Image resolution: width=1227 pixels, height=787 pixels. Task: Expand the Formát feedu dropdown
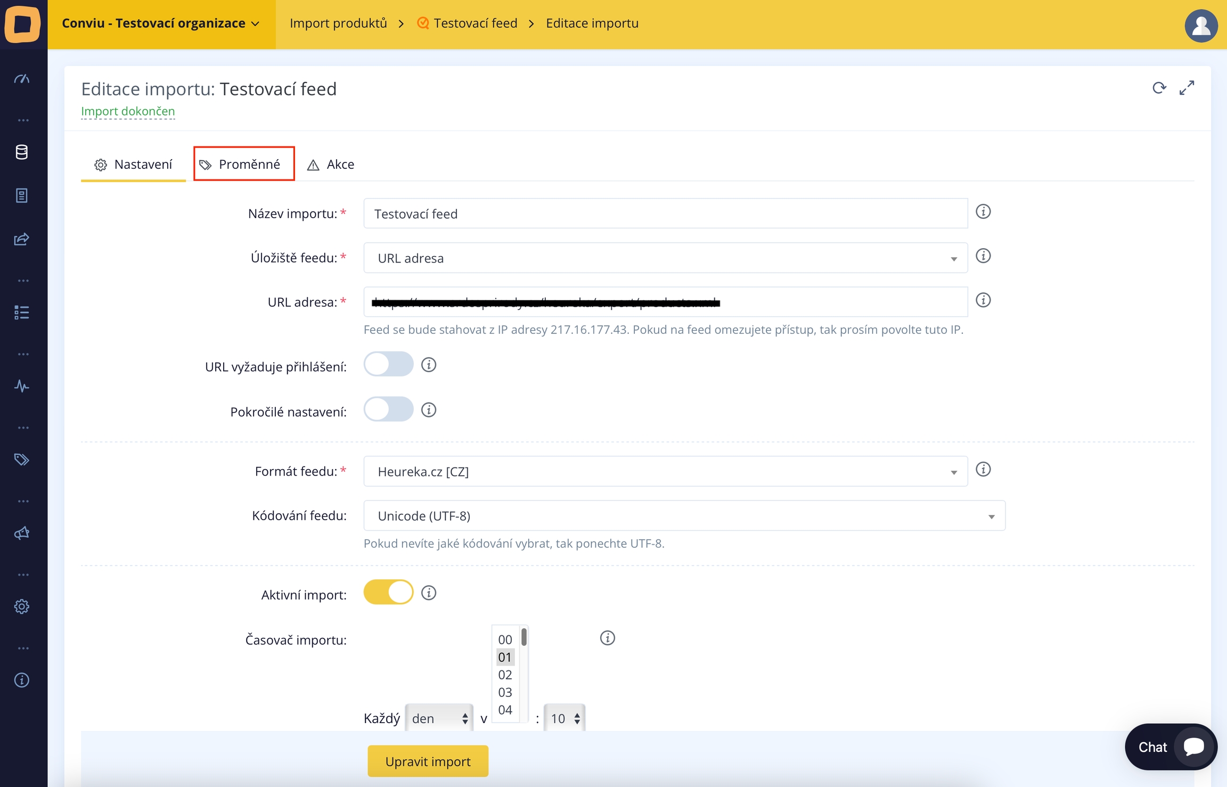(x=665, y=471)
